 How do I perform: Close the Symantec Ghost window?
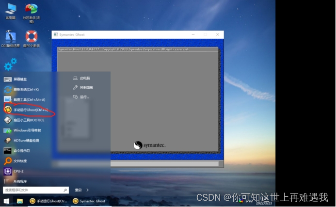coord(218,34)
